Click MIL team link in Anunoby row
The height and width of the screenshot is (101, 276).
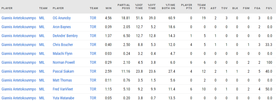pos(42,18)
